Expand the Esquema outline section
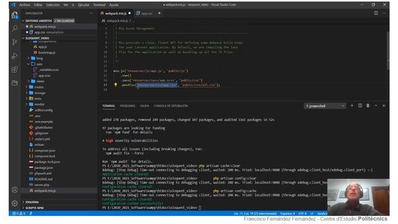Screen dimensions: 398x224 32,202
